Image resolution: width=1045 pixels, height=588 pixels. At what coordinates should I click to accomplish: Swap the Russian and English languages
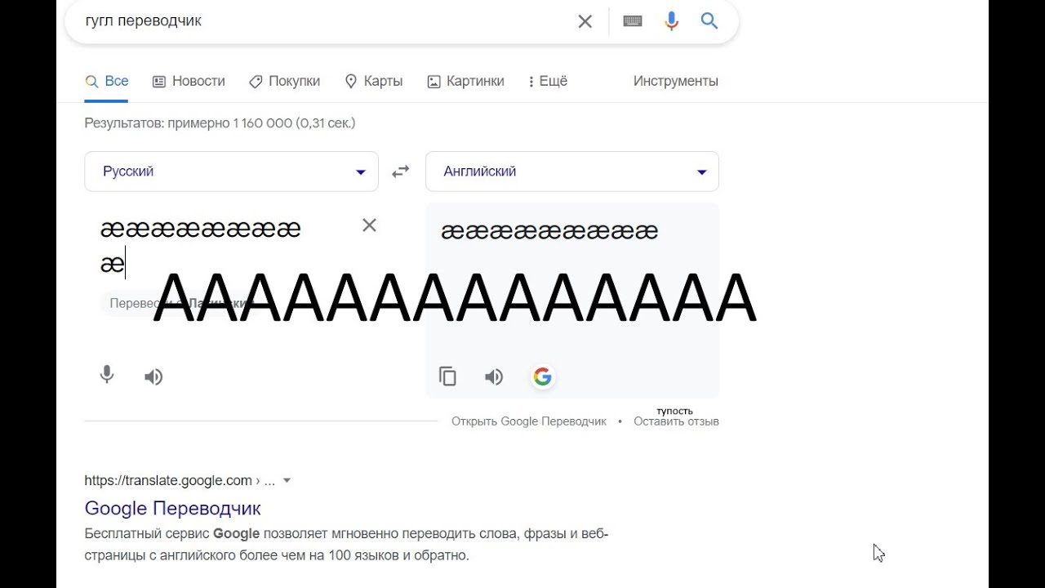click(401, 171)
